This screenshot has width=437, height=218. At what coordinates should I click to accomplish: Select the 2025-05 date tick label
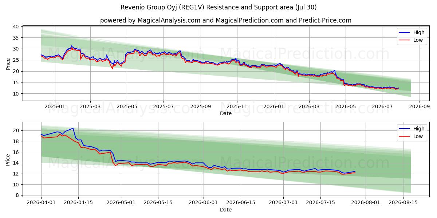127,107
